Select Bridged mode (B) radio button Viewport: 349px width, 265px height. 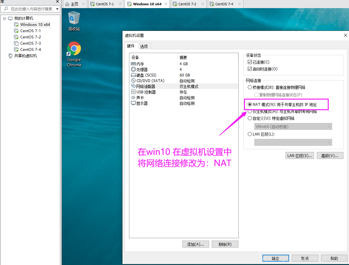(250, 87)
